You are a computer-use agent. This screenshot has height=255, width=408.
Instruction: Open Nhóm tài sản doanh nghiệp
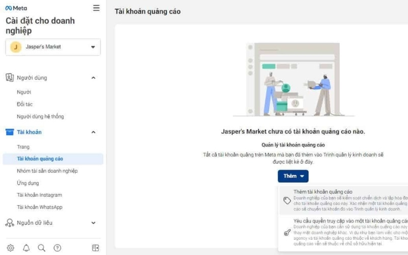(47, 171)
